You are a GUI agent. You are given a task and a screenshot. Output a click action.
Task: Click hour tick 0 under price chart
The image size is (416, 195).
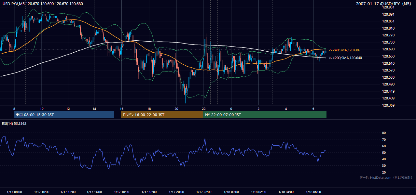tap(231, 109)
